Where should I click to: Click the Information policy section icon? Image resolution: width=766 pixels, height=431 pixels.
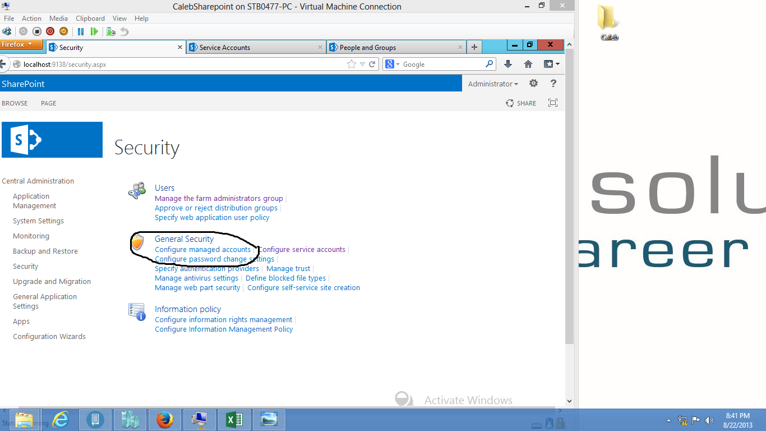[137, 311]
